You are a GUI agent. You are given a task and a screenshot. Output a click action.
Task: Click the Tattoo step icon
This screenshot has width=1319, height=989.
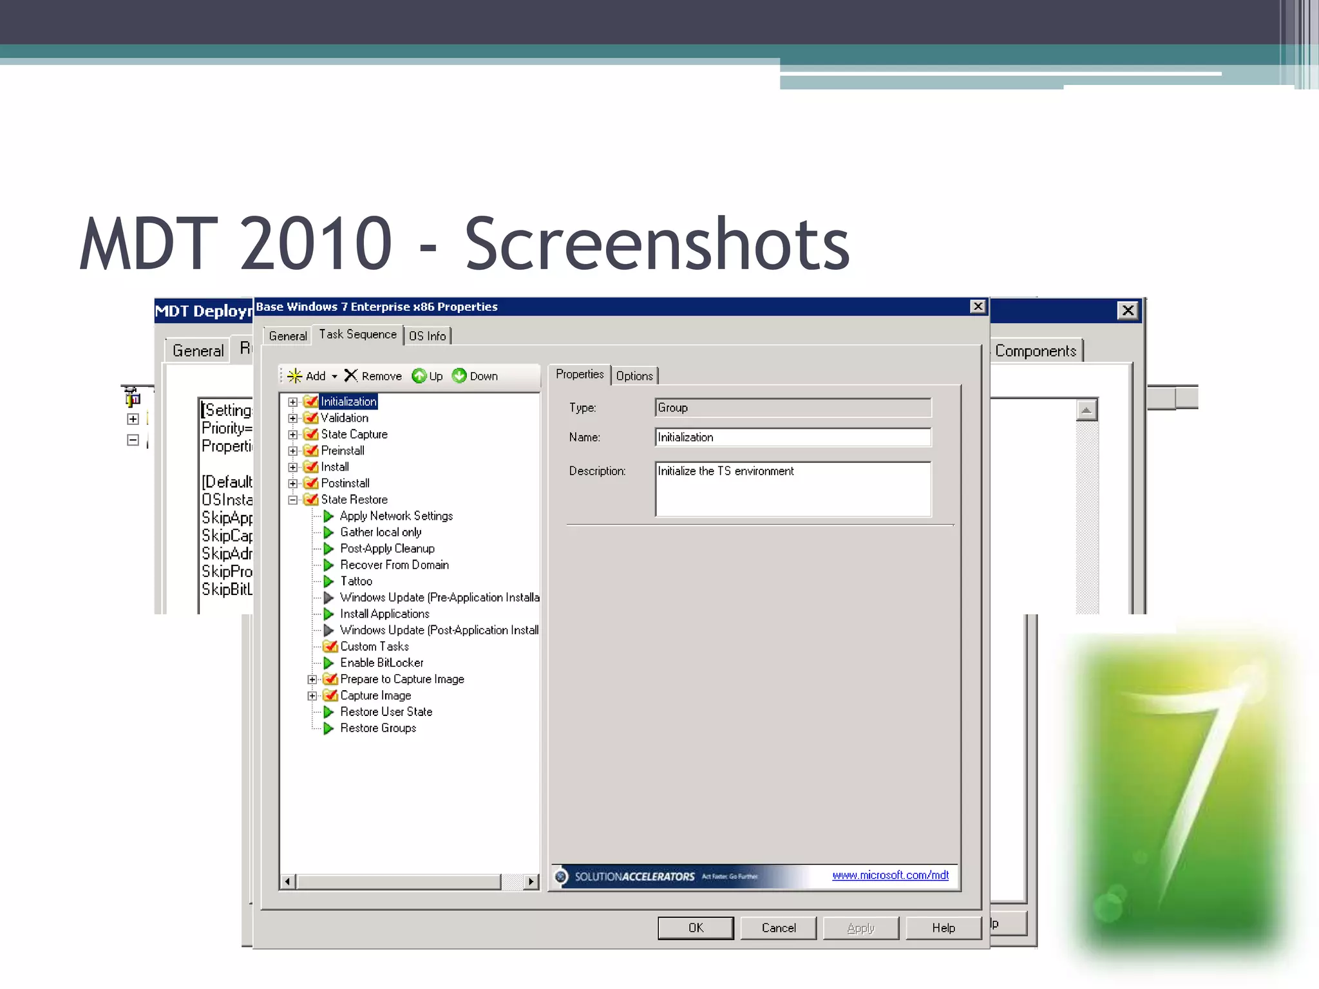pos(328,581)
